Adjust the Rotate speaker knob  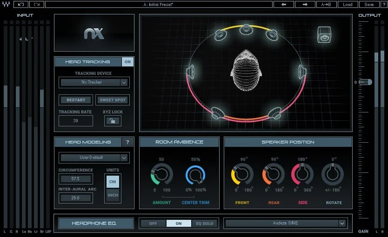pos(333,174)
